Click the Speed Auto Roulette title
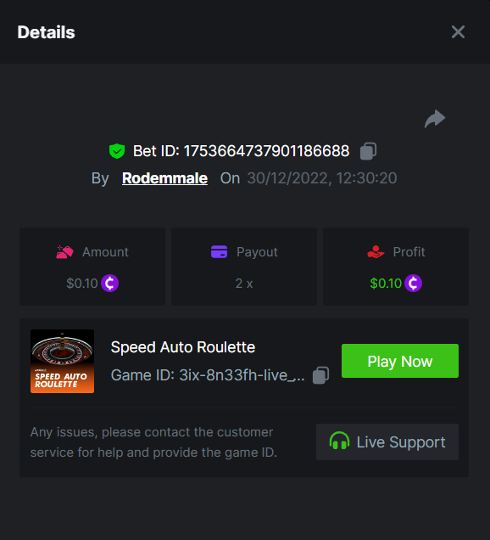The height and width of the screenshot is (540, 490). tap(183, 347)
